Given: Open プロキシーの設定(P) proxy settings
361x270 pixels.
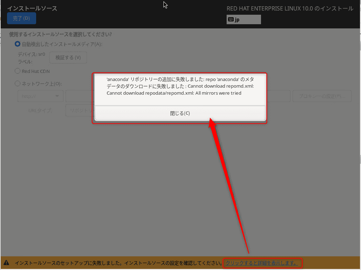Looking at the screenshot, I should (x=322, y=96).
